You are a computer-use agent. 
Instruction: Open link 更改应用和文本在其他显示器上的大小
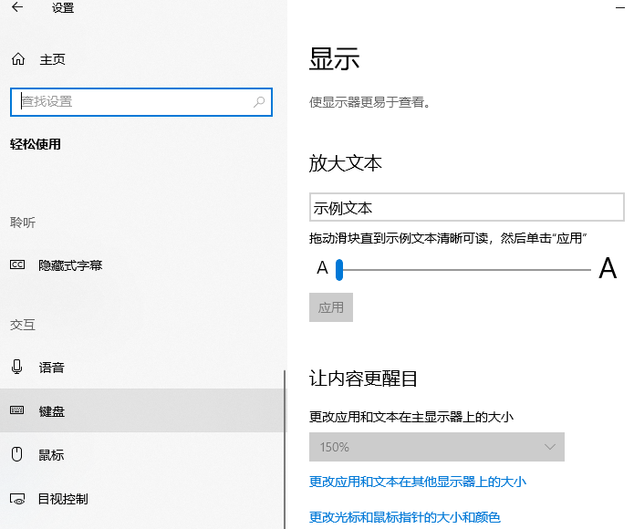(x=418, y=482)
